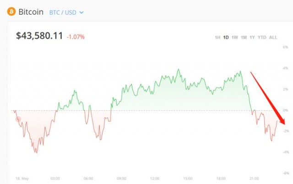Switch chart to 1M range
Screen dimensions: 293x184
244,38
